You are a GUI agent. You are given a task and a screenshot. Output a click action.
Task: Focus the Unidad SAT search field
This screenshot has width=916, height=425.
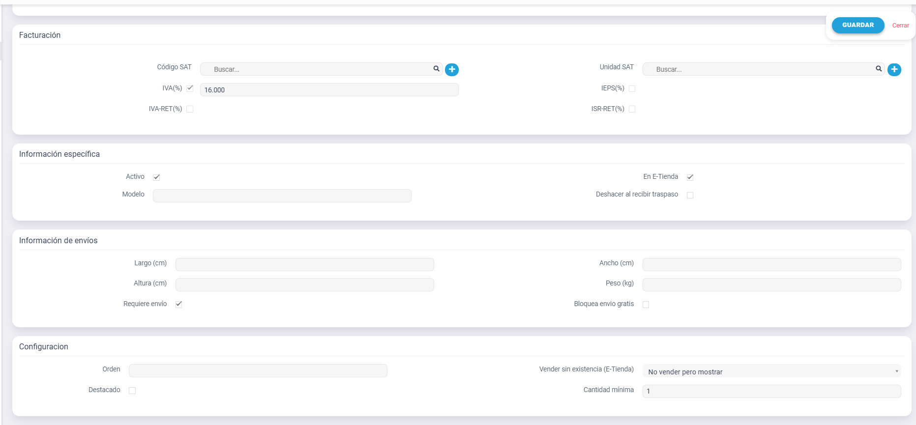[764, 69]
